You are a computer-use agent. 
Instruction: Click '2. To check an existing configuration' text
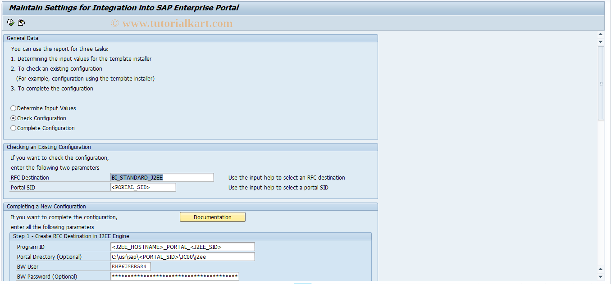click(x=57, y=69)
